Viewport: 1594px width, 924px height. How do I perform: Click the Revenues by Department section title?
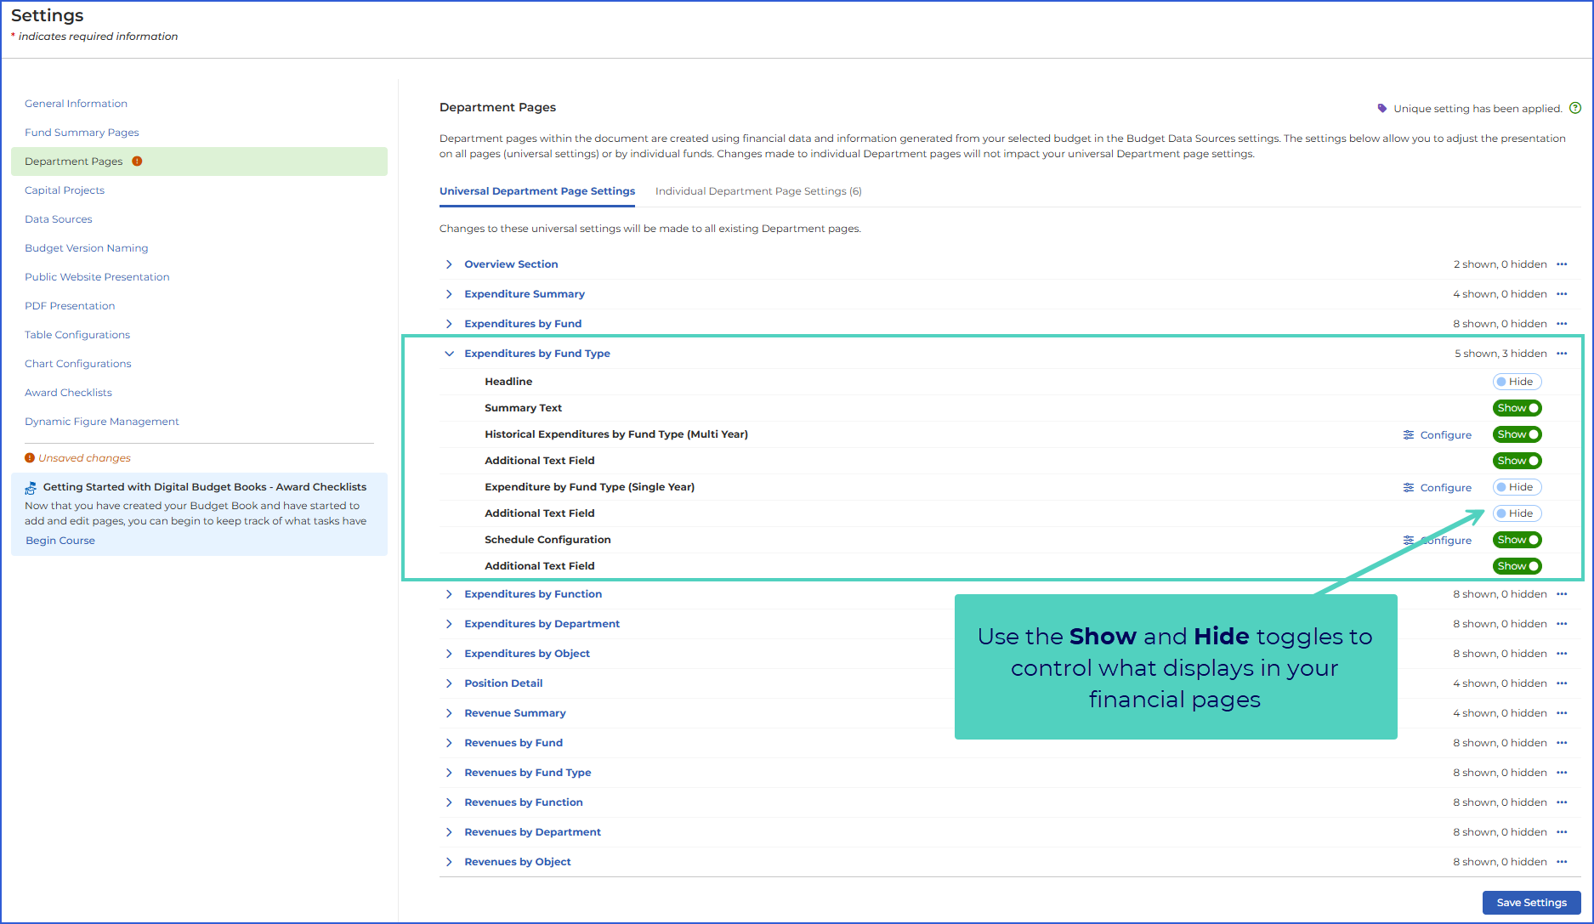pyautogui.click(x=533, y=832)
